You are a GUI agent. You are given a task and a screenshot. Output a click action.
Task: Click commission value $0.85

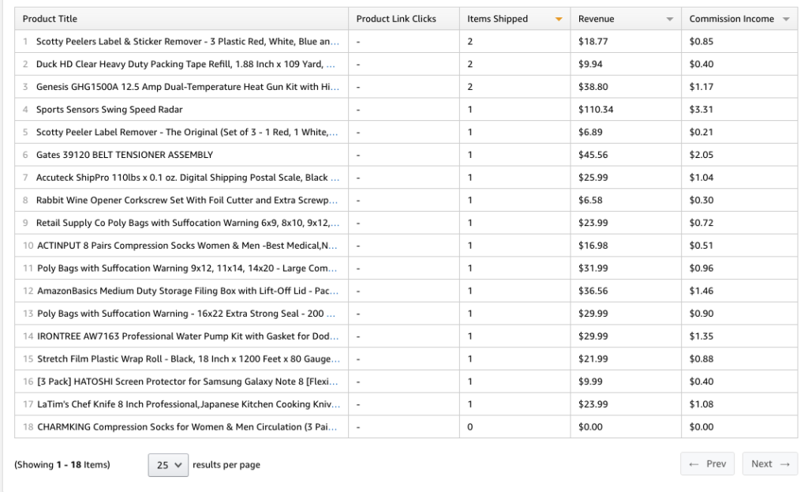point(701,41)
